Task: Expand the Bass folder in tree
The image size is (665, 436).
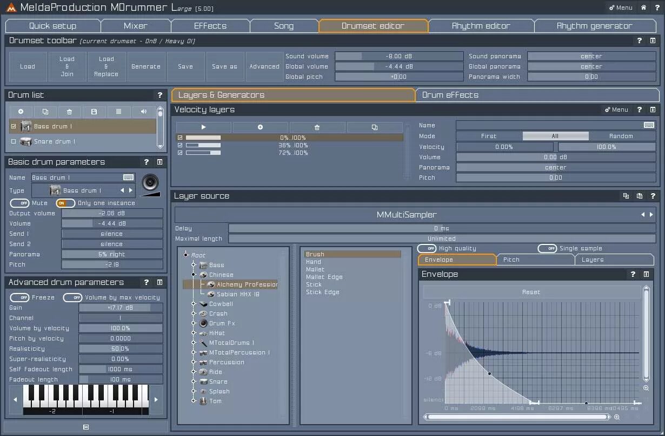Action: 193,265
